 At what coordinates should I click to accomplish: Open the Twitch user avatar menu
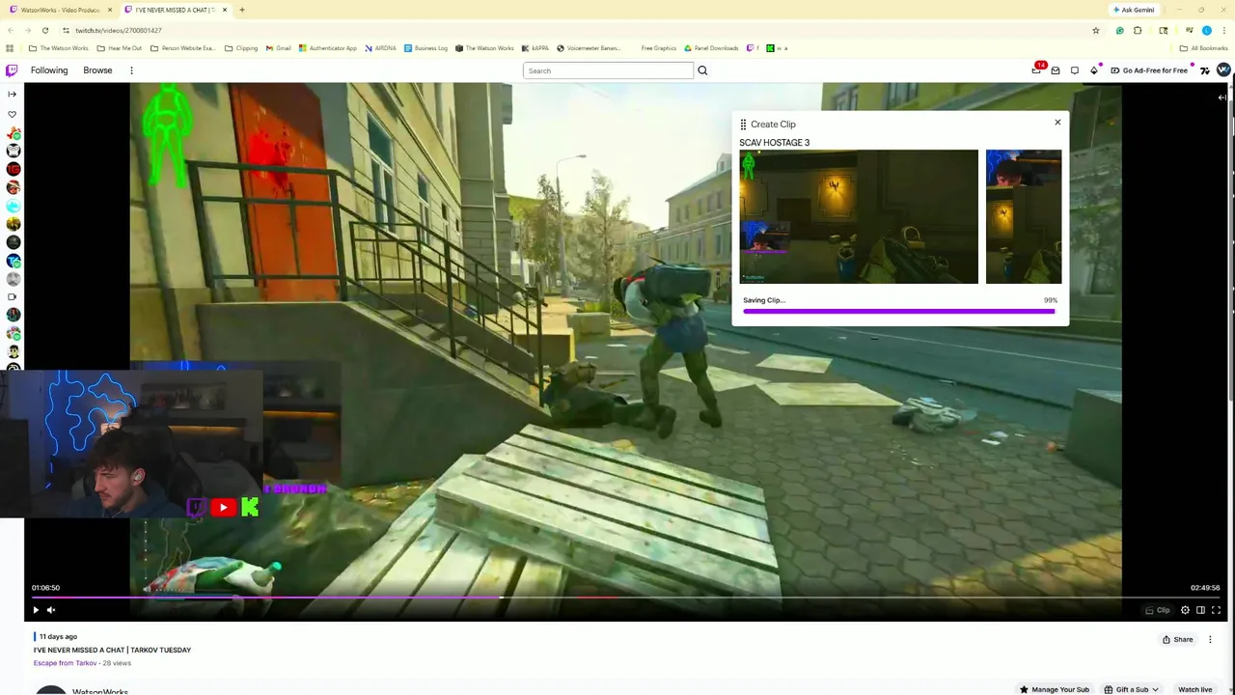click(x=1223, y=69)
